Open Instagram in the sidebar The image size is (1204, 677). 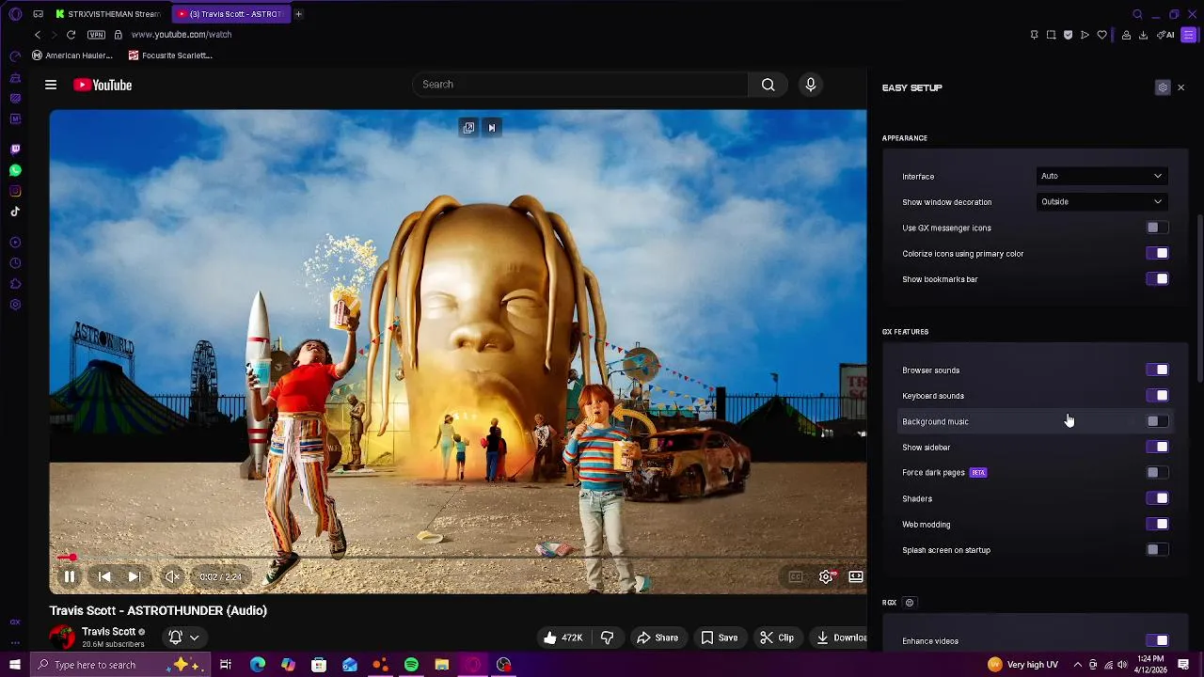tap(15, 191)
